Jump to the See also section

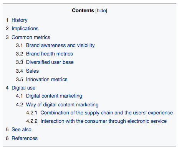(22, 130)
